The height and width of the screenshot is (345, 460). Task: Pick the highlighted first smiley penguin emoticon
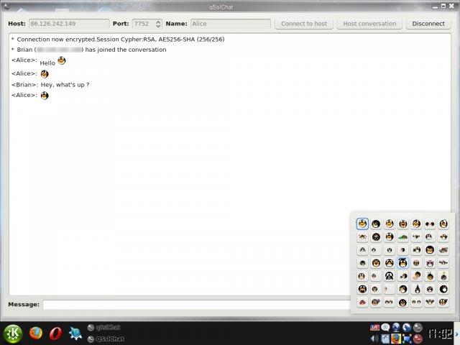[x=362, y=224]
